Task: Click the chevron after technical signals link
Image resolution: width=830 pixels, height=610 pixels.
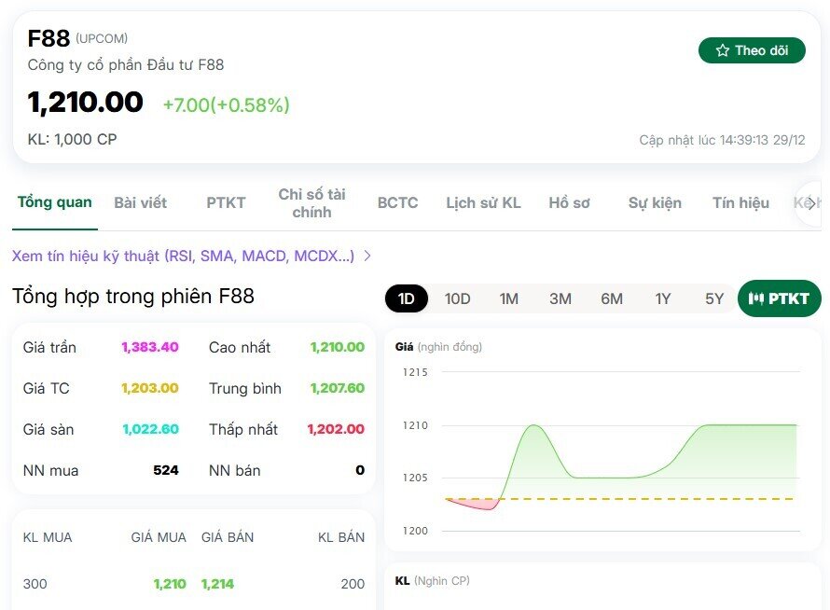Action: pyautogui.click(x=367, y=256)
